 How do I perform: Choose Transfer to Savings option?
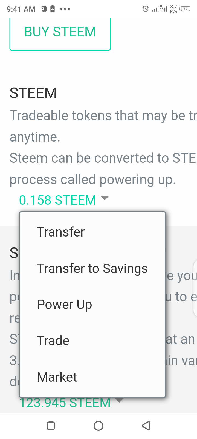click(92, 268)
